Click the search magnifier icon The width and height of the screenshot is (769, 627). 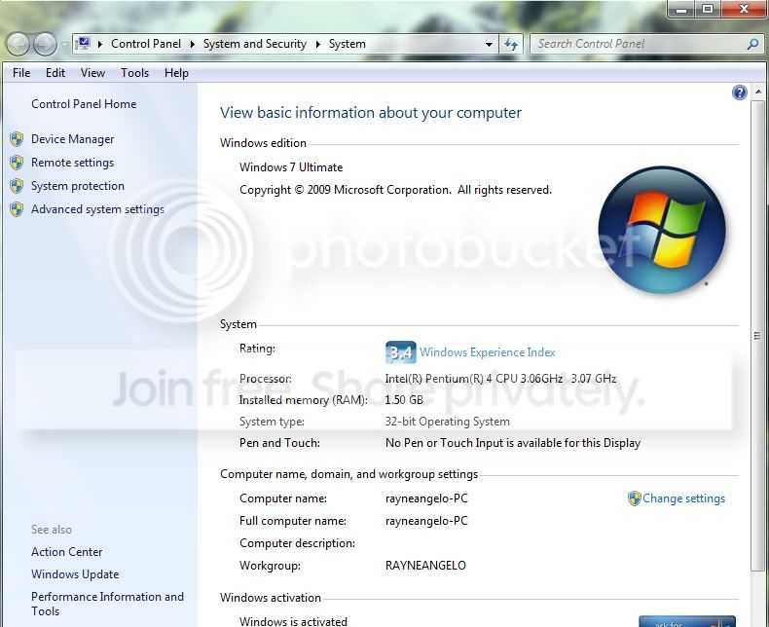point(752,44)
